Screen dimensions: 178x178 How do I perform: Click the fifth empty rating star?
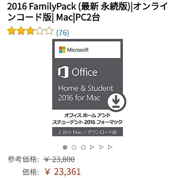click(x=49, y=31)
